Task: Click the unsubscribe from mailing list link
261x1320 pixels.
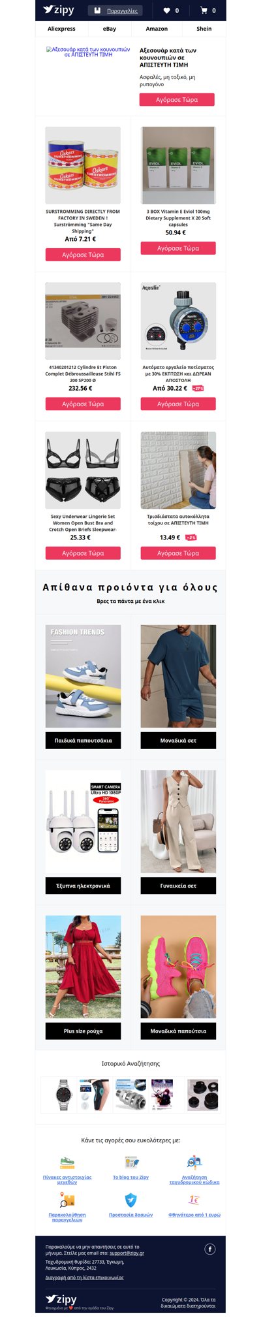Action: [x=84, y=1277]
